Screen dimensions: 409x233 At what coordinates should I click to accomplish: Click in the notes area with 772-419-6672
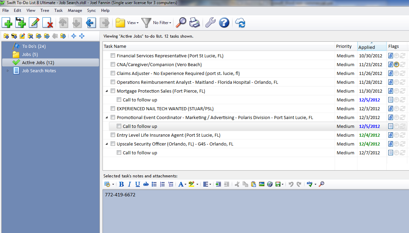coord(256,211)
